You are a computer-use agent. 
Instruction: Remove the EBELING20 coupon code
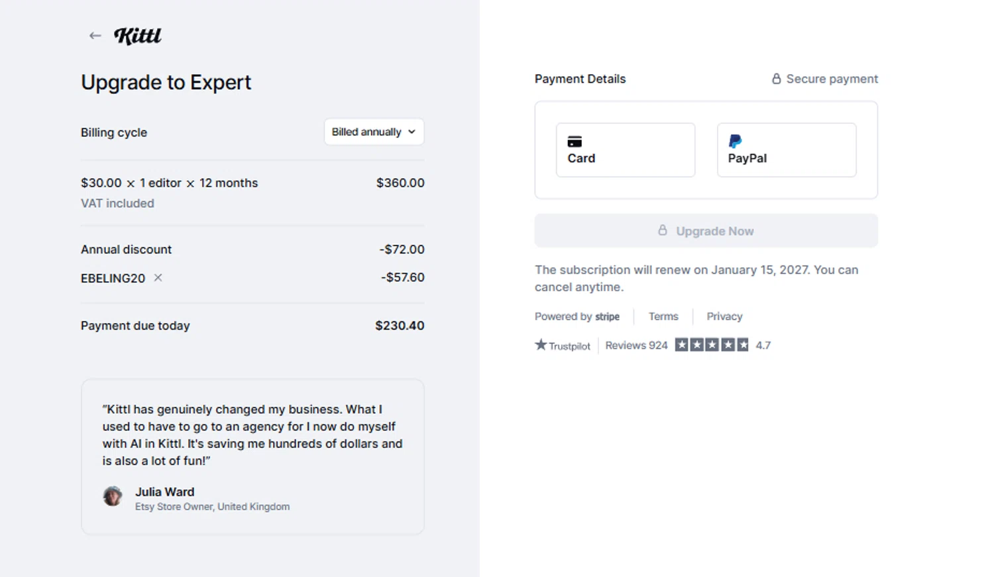coord(158,278)
